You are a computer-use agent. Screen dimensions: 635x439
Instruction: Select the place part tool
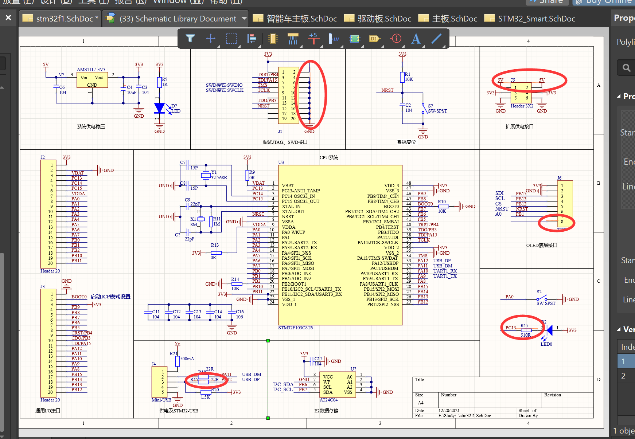[x=273, y=38]
